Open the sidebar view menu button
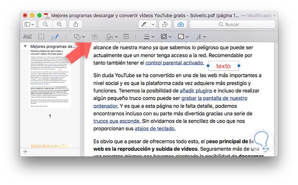298x185 pixels. coord(29,24)
